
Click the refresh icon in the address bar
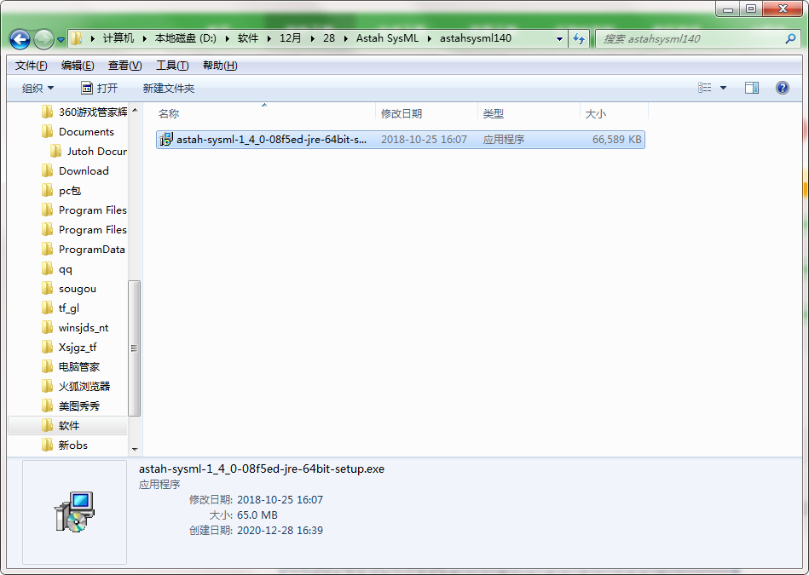[x=579, y=38]
